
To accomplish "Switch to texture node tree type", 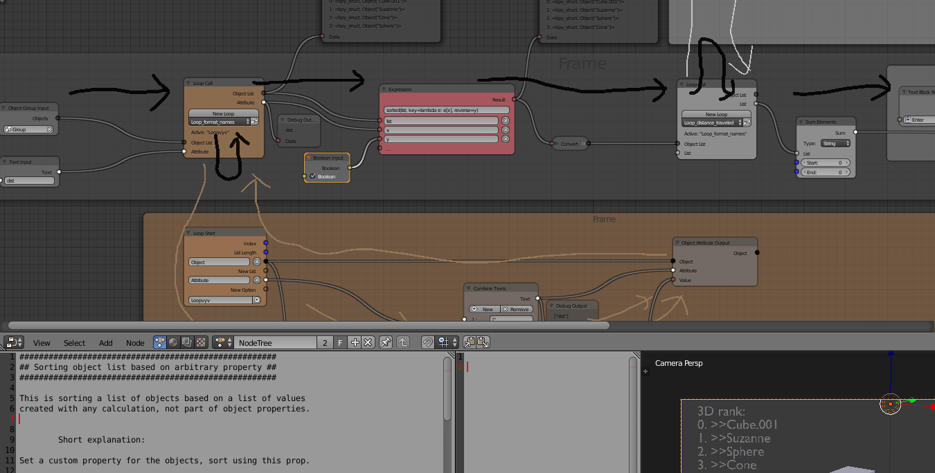I will (x=201, y=342).
